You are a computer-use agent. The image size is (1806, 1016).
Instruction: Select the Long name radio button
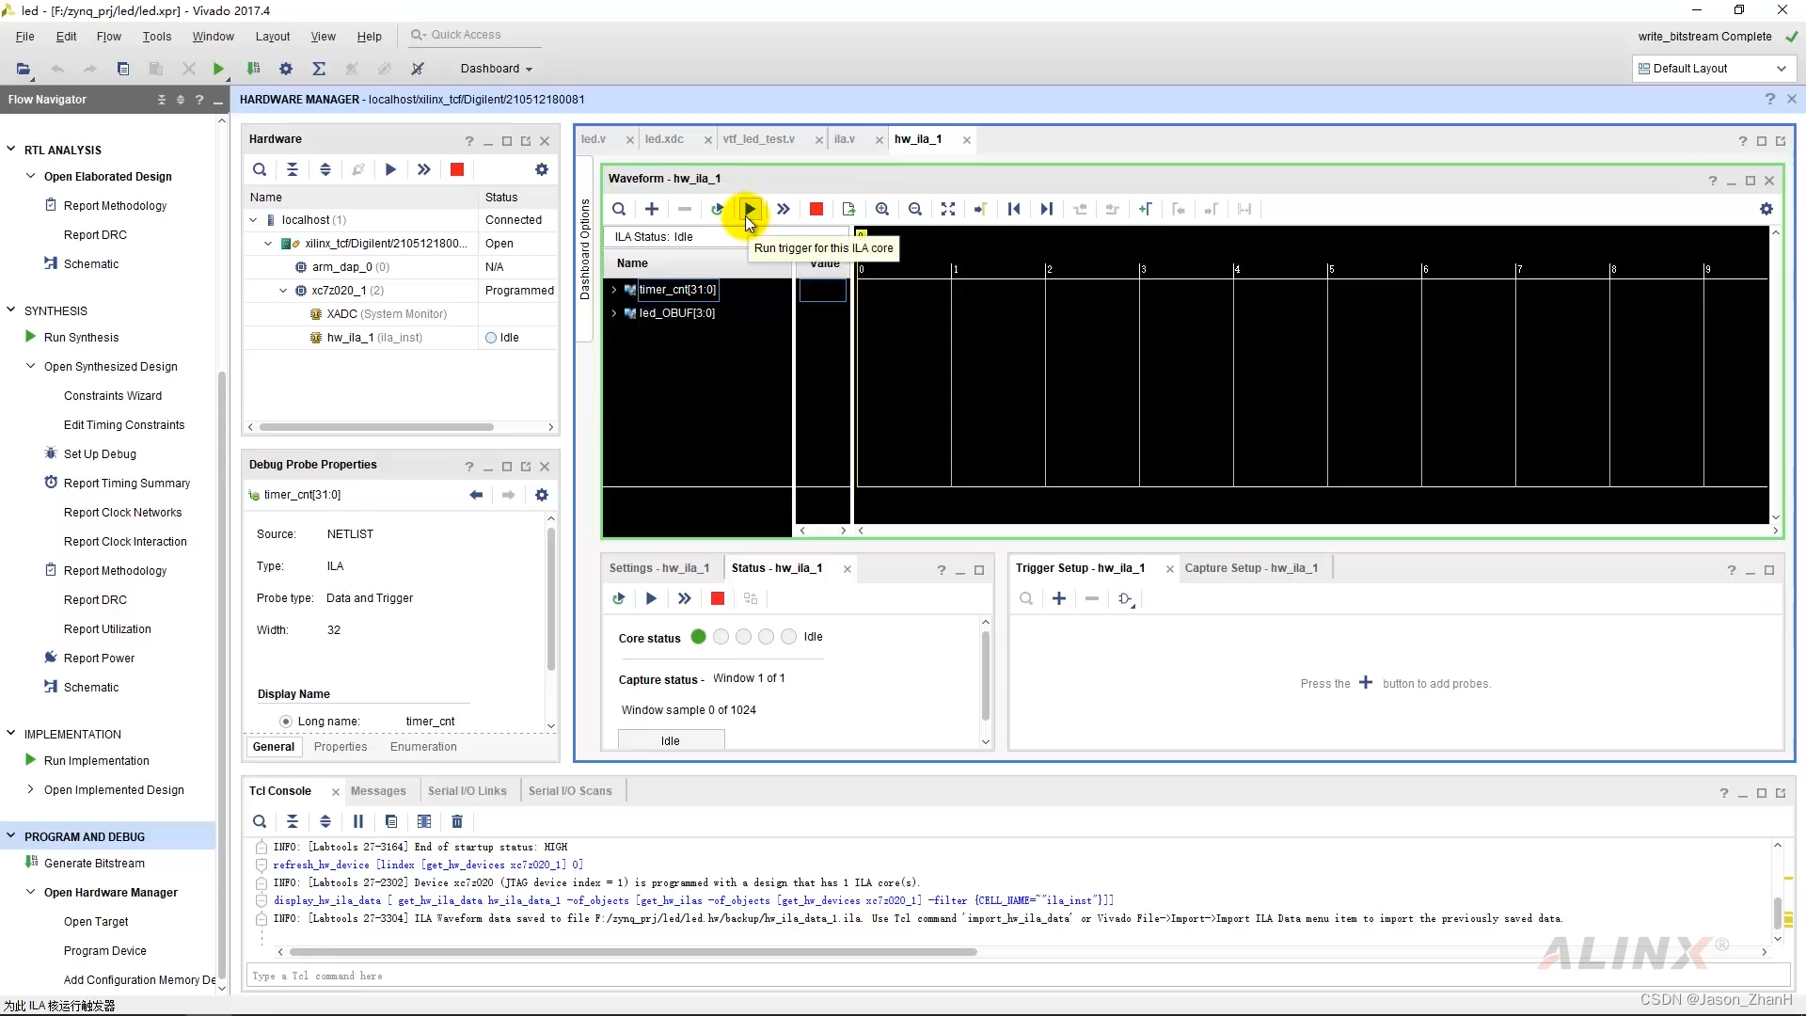[x=286, y=722]
